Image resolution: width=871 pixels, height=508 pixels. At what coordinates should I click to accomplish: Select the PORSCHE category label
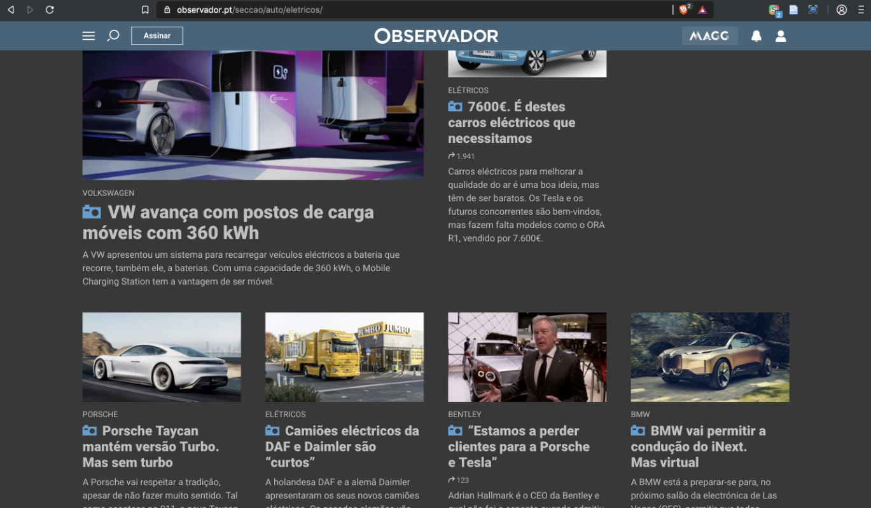tap(100, 414)
